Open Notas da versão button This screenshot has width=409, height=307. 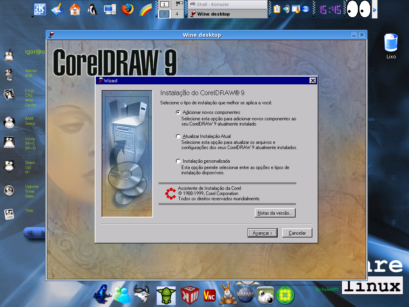coord(275,213)
